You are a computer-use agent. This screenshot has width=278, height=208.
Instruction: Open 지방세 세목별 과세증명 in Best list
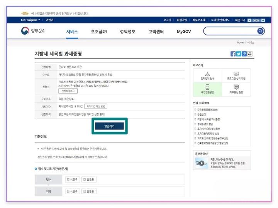pos(208,119)
